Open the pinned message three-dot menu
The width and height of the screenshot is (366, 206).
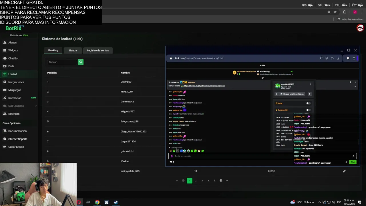click(x=355, y=82)
